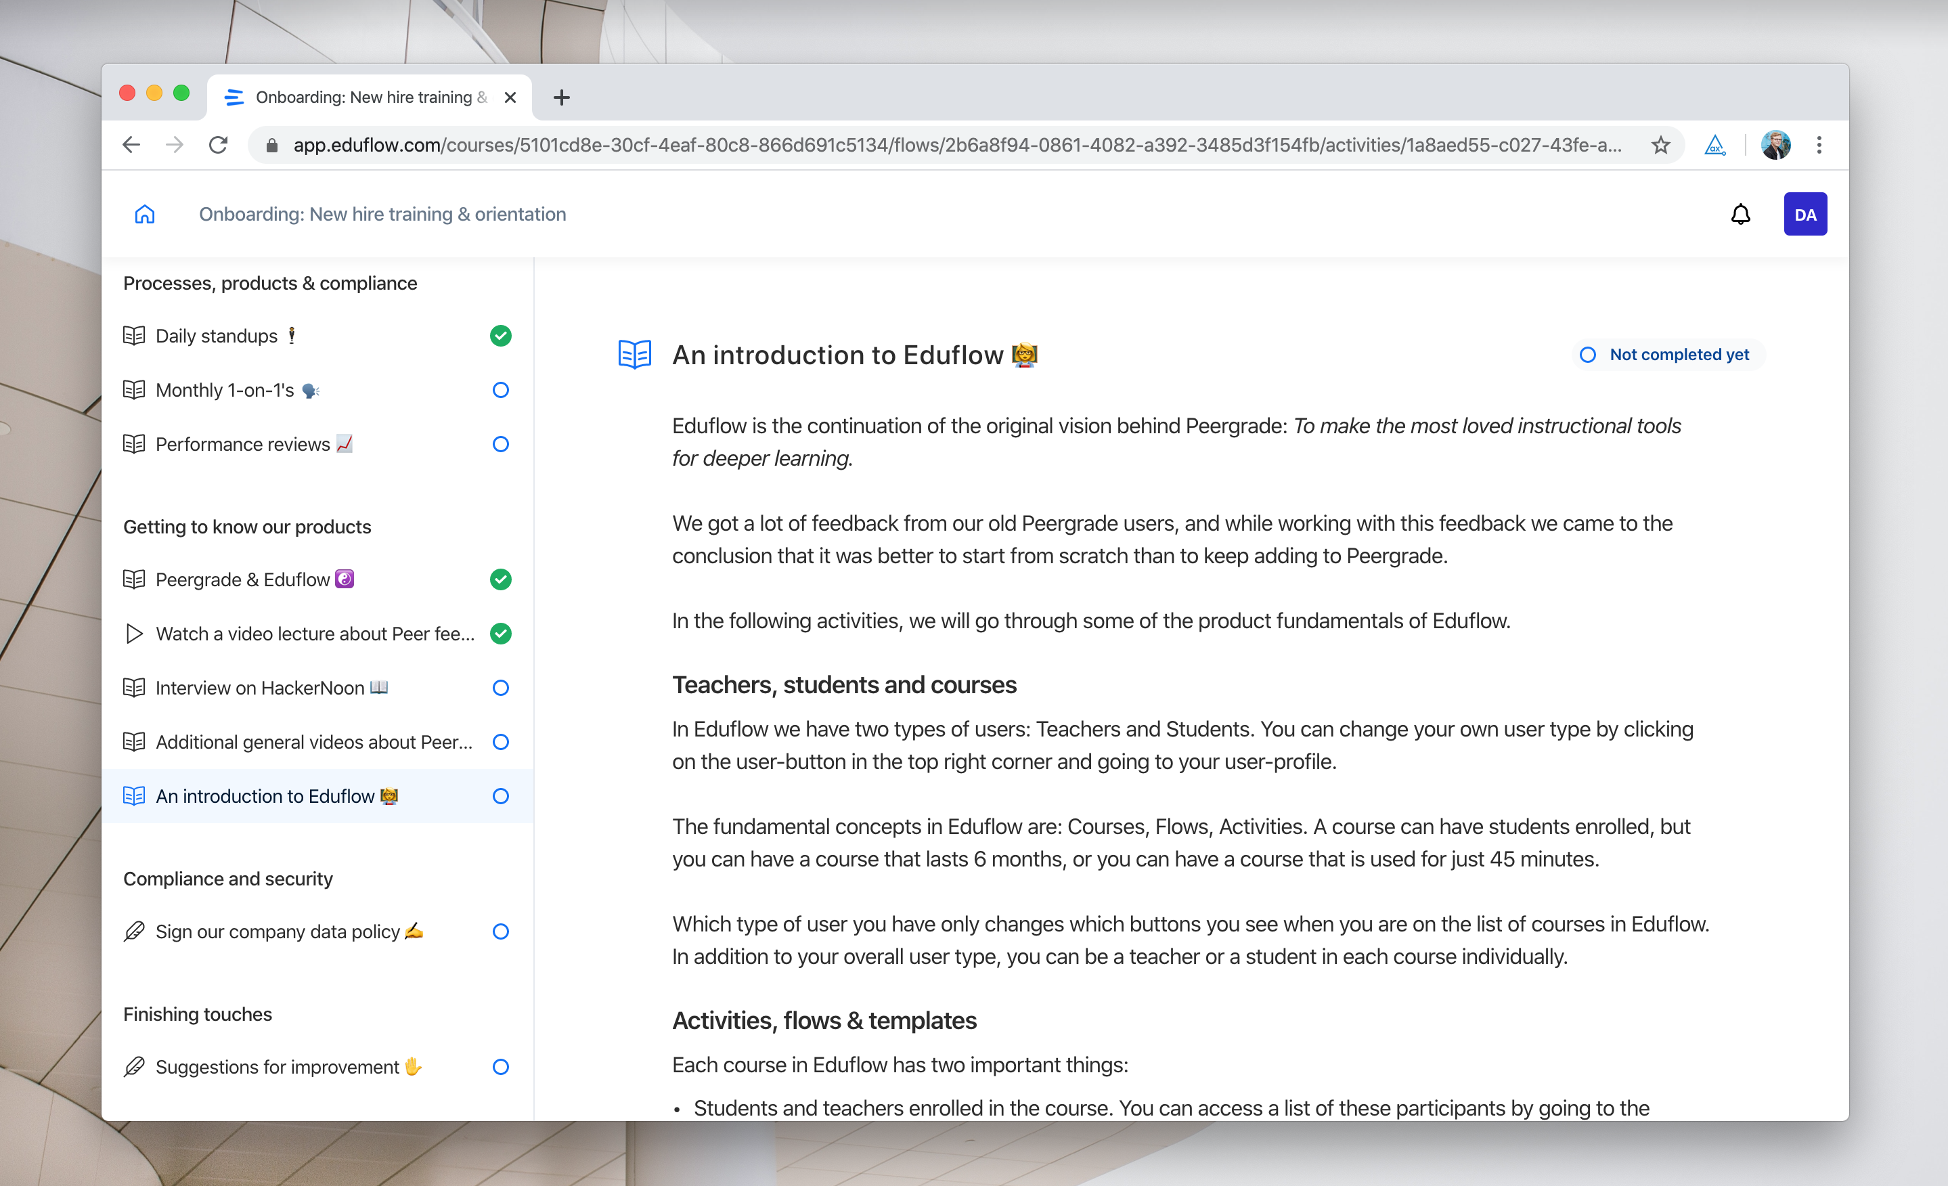Screen dimensions: 1948x1186
Task: Click the Suggestions for improvement pen icon
Action: [135, 1067]
